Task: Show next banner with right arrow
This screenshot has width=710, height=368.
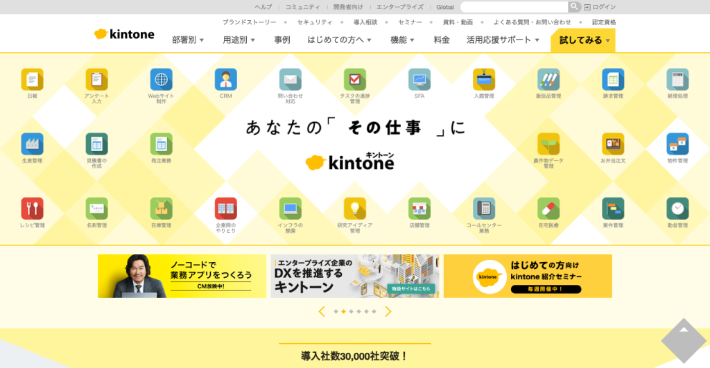Action: (388, 311)
